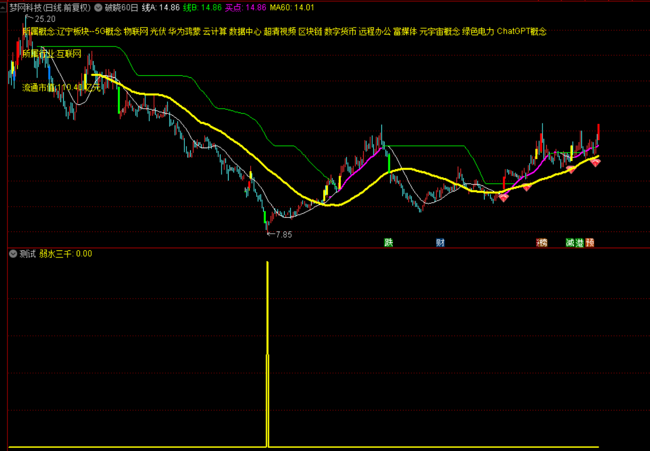Click the leftmost red diamond buy signal

coord(504,198)
